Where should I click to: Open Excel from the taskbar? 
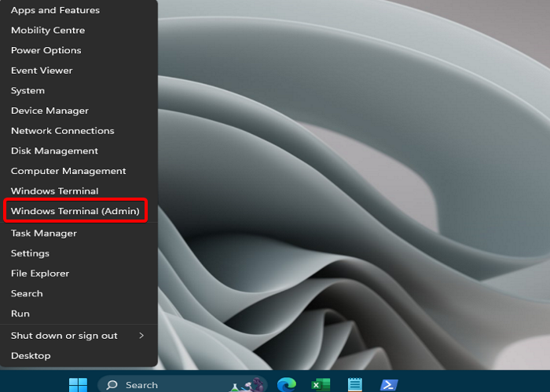[321, 385]
